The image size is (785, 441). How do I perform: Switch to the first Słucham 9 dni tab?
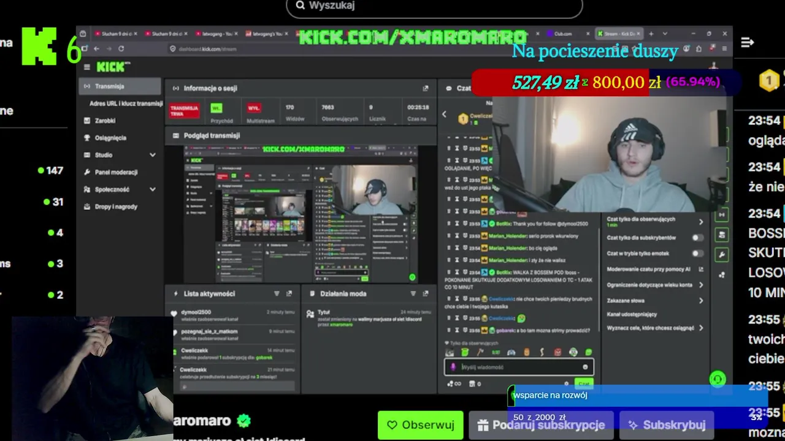tap(115, 34)
